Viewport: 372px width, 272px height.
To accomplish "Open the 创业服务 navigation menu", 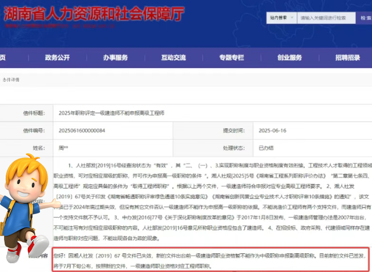I will [x=290, y=57].
